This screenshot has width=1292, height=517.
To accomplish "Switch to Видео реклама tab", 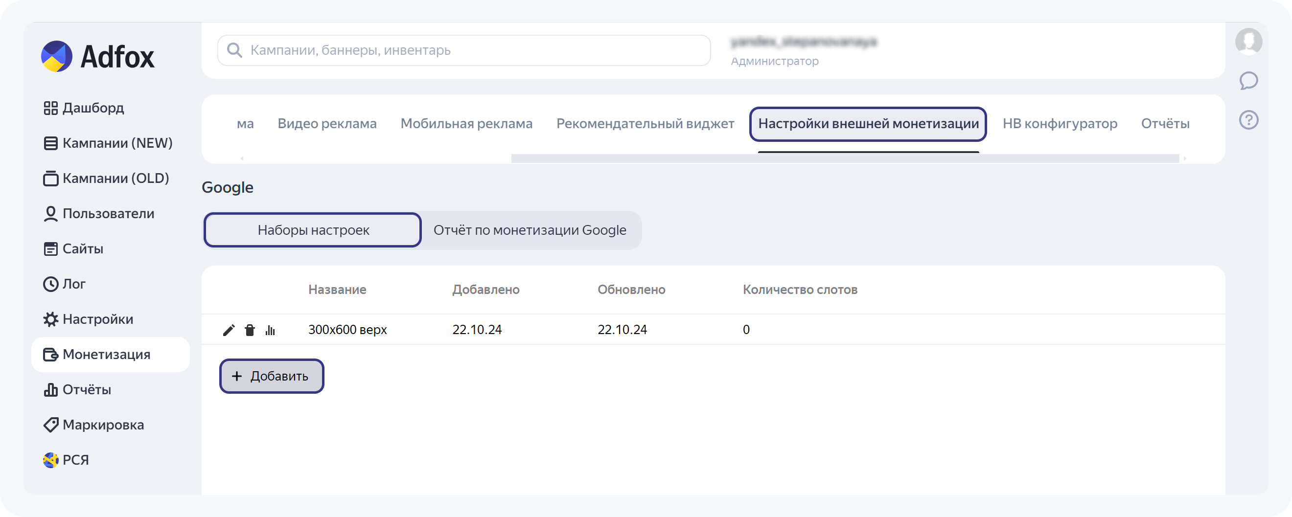I will click(327, 123).
